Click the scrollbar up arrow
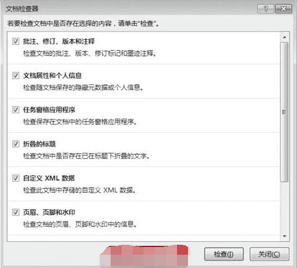 [284, 37]
